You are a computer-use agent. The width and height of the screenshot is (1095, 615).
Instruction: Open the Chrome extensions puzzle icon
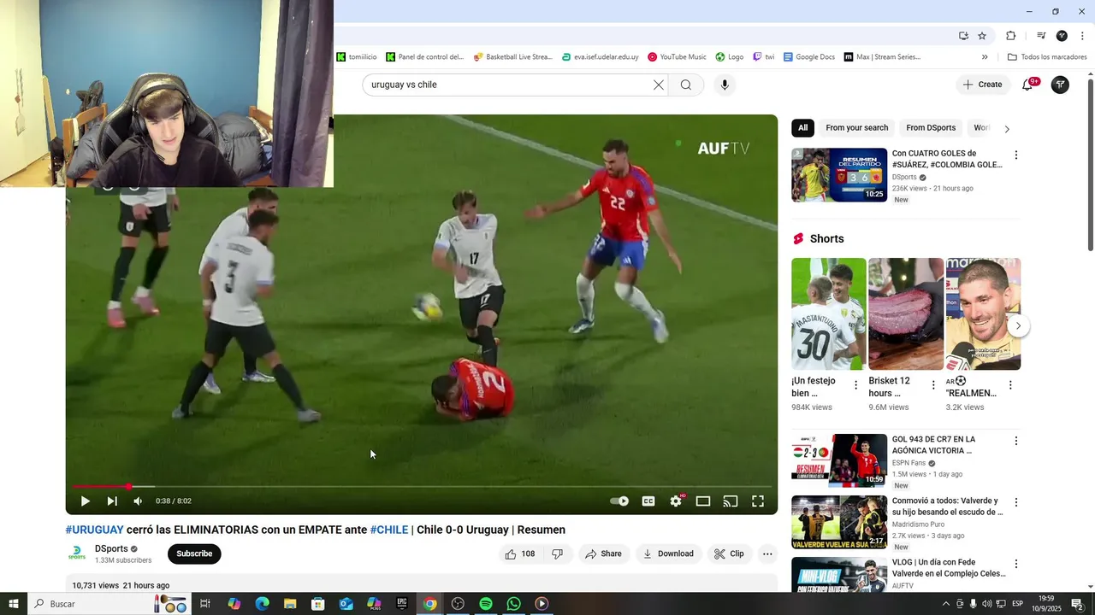[1011, 36]
